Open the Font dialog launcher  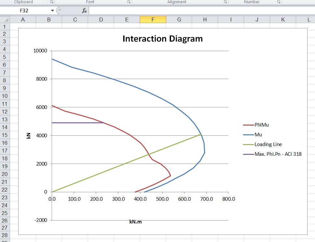(x=129, y=2)
